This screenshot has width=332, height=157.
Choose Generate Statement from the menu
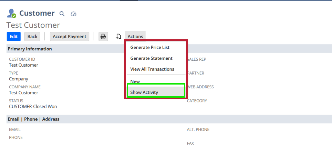(151, 58)
